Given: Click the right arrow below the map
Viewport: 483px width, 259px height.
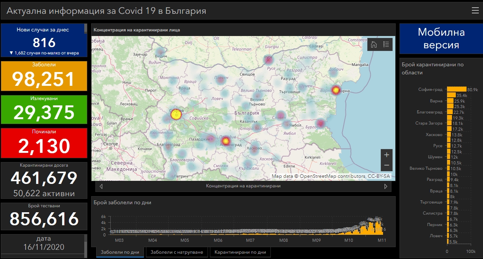Looking at the screenshot, I should (386, 186).
